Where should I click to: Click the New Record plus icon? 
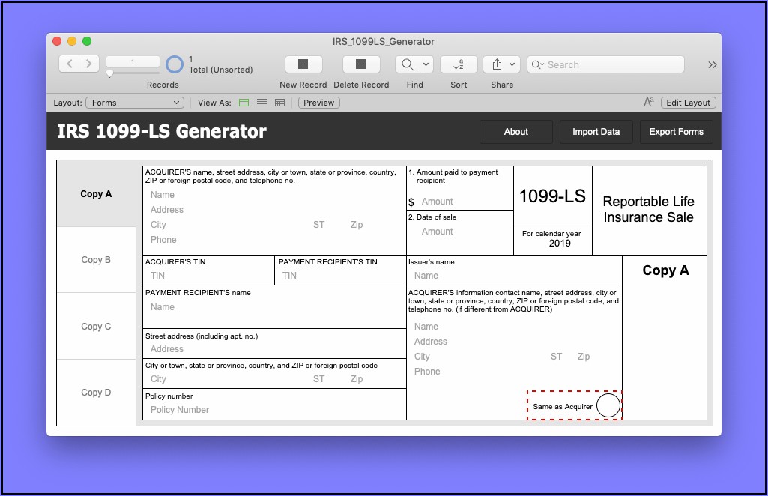(303, 64)
